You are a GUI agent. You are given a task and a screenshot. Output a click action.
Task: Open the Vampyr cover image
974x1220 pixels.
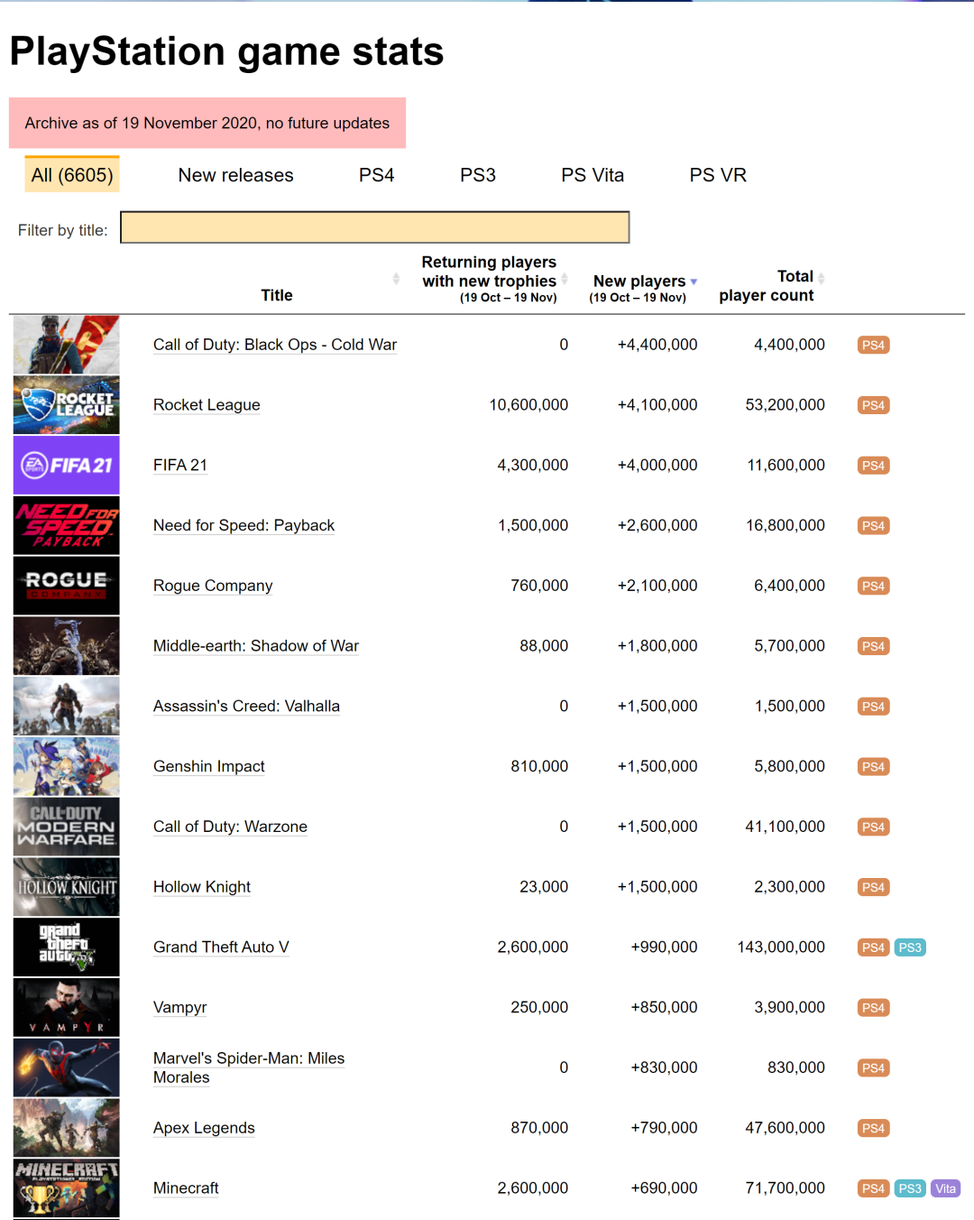tap(67, 1008)
